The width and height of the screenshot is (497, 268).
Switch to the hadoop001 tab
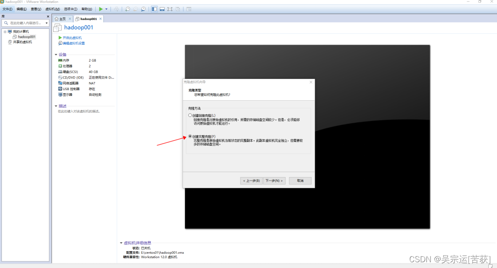coord(88,19)
